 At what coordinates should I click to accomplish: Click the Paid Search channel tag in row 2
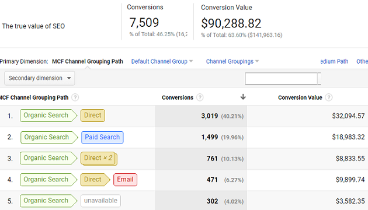pyautogui.click(x=102, y=137)
